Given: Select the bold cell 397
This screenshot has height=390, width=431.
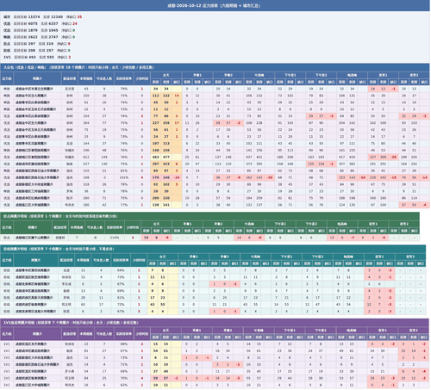Looking at the screenshot, I should (x=156, y=164).
